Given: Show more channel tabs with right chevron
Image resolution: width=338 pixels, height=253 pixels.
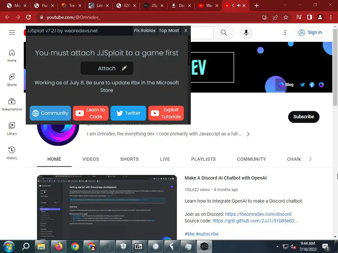Looking at the screenshot, I should click(x=310, y=159).
